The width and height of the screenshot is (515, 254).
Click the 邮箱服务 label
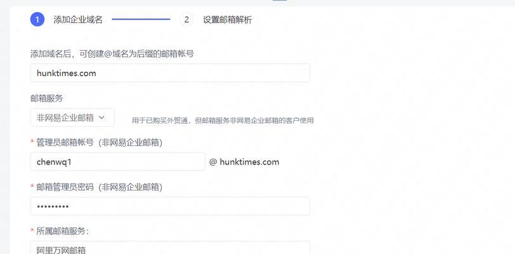[x=46, y=98]
